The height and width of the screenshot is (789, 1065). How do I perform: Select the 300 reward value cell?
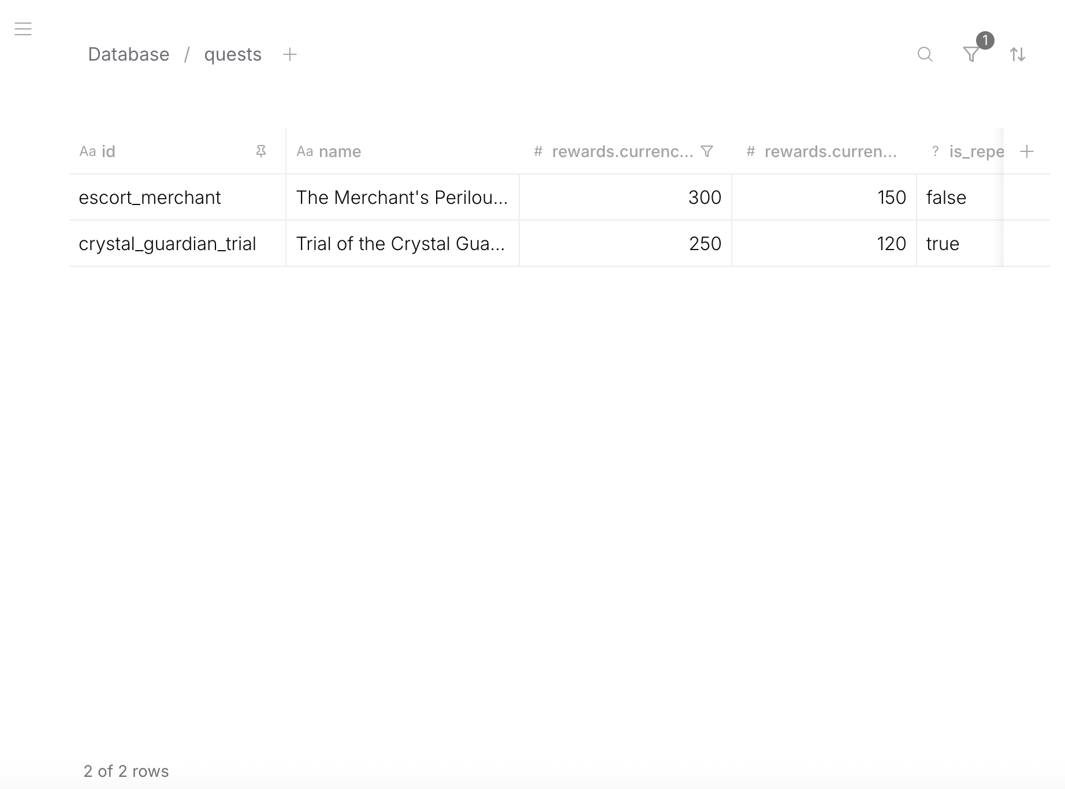pyautogui.click(x=704, y=197)
